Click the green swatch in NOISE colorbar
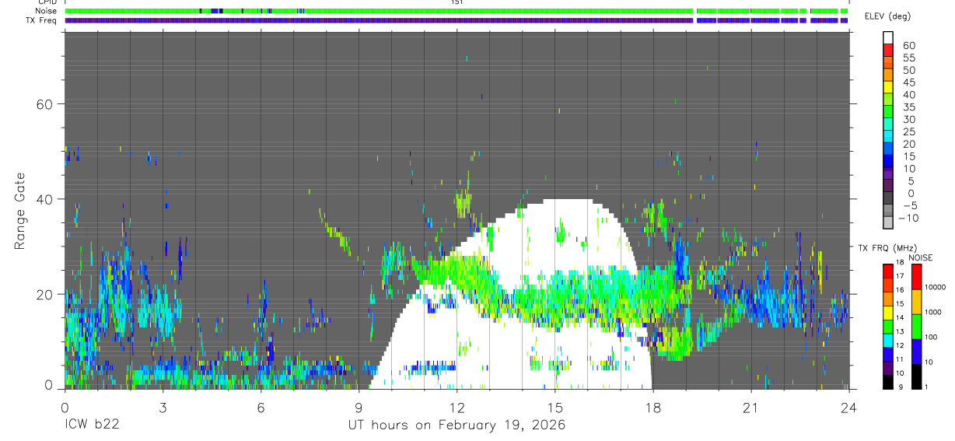955x441 pixels. point(916,327)
